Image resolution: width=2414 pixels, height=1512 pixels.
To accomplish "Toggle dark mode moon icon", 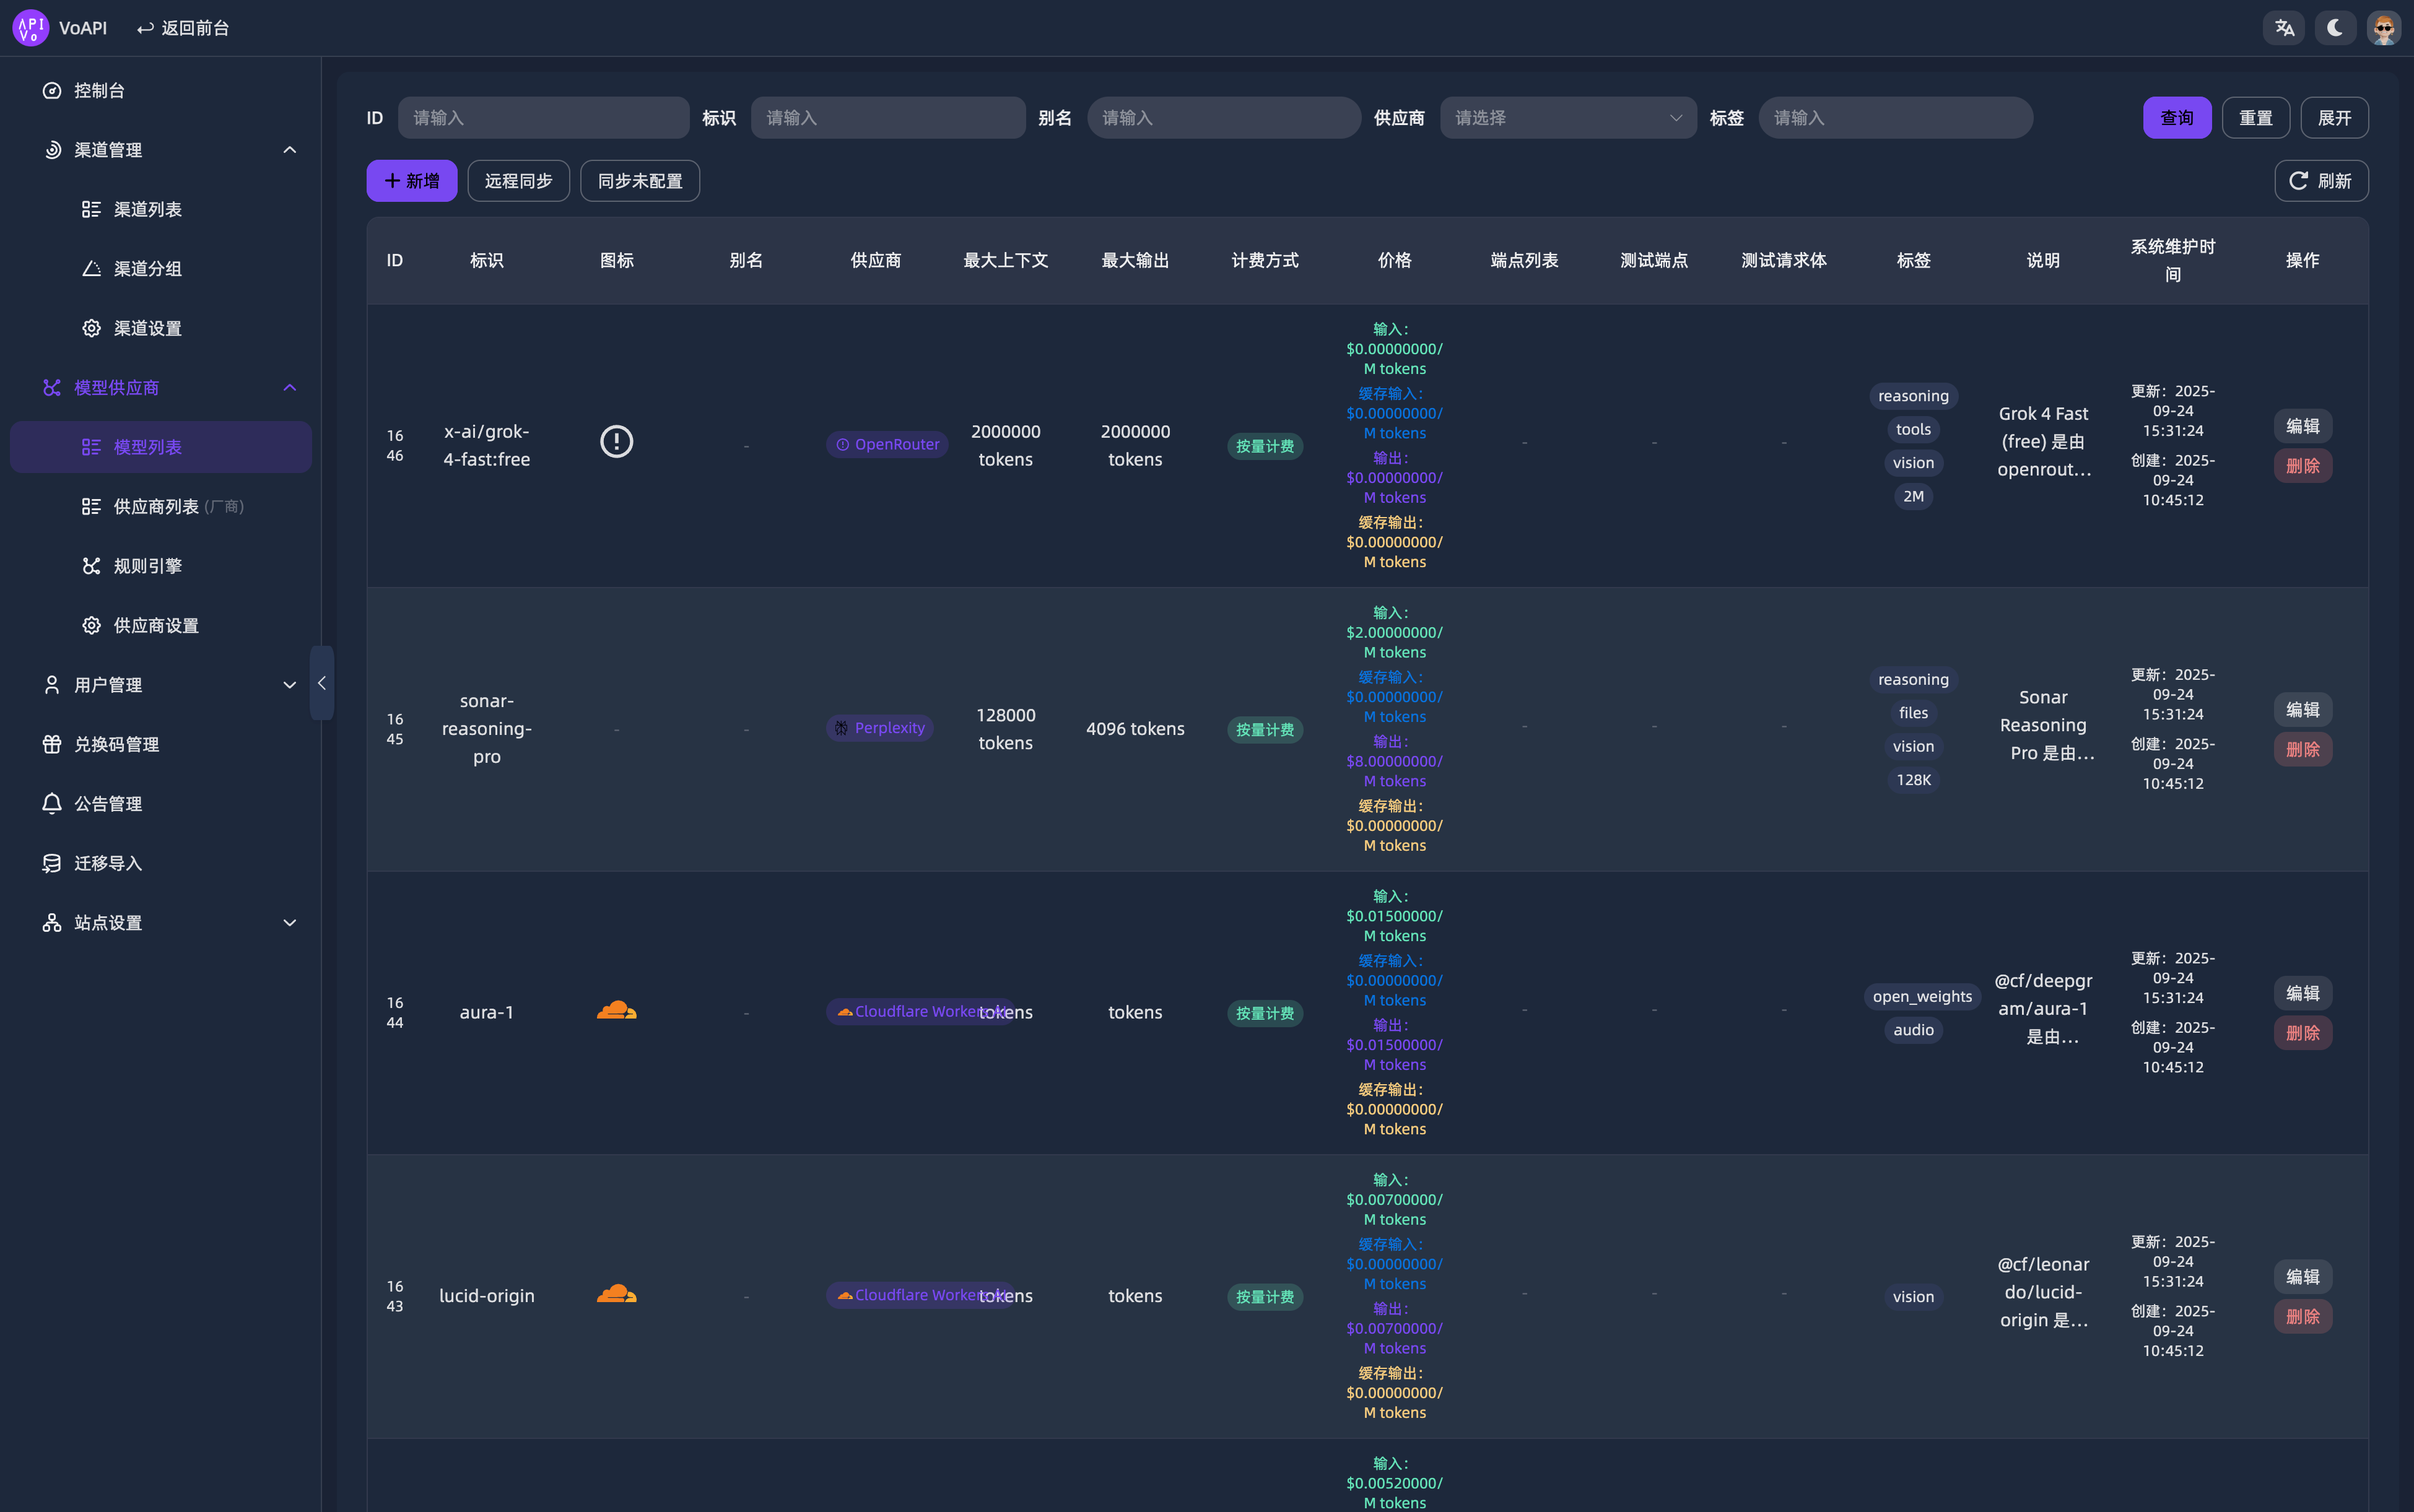I will pos(2335,28).
